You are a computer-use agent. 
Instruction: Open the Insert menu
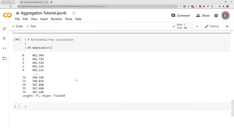click(x=44, y=19)
